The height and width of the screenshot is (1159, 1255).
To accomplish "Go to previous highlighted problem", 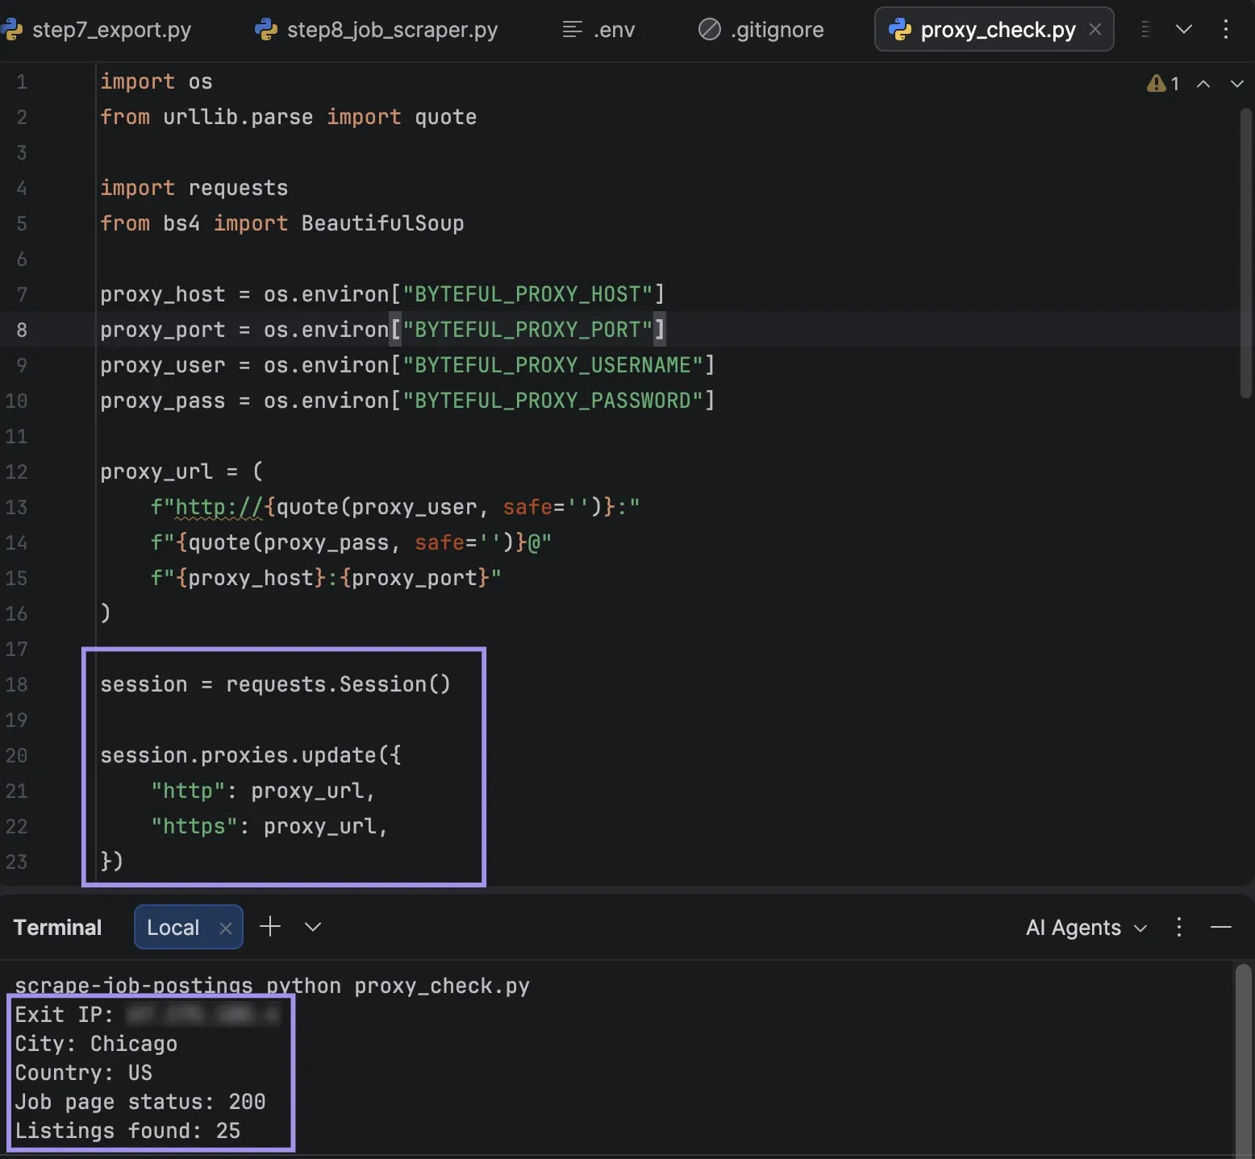I will [x=1203, y=83].
